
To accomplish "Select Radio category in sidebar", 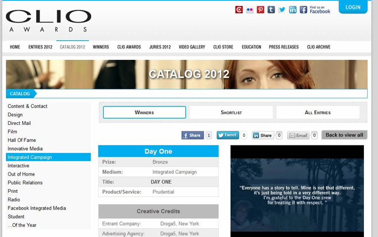I will pyautogui.click(x=13, y=199).
